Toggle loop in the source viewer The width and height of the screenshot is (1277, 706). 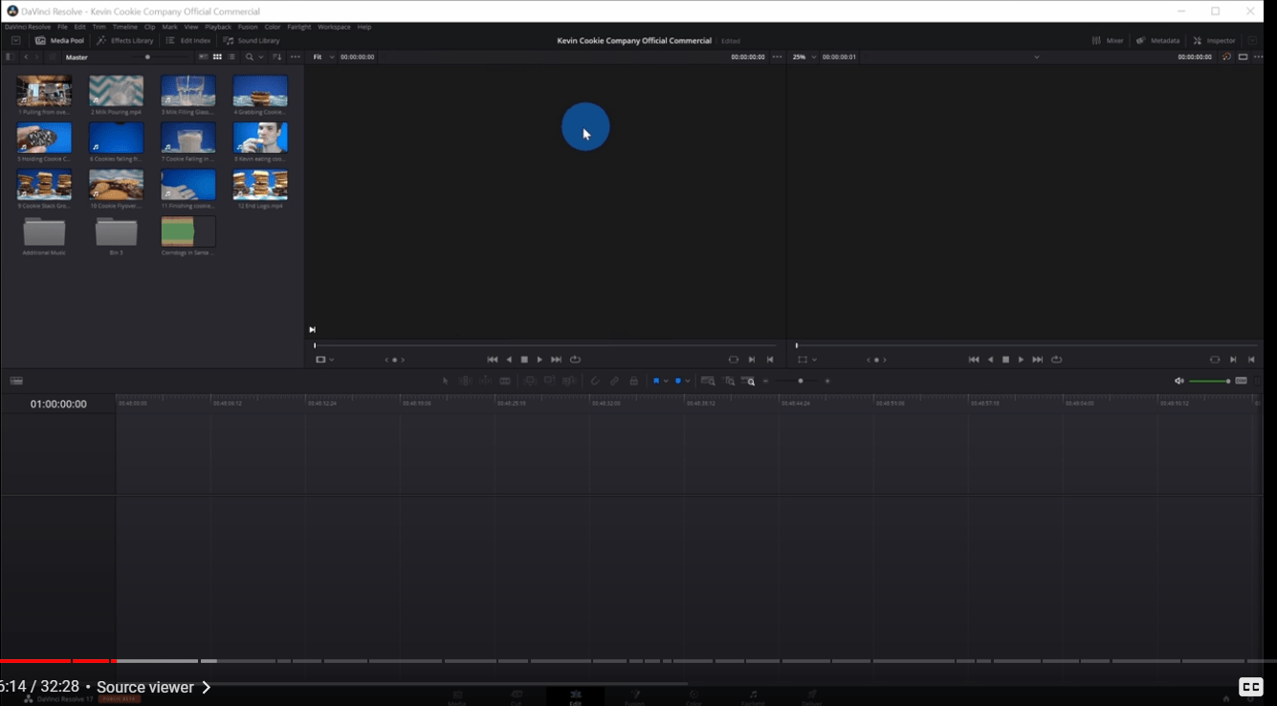tap(575, 360)
